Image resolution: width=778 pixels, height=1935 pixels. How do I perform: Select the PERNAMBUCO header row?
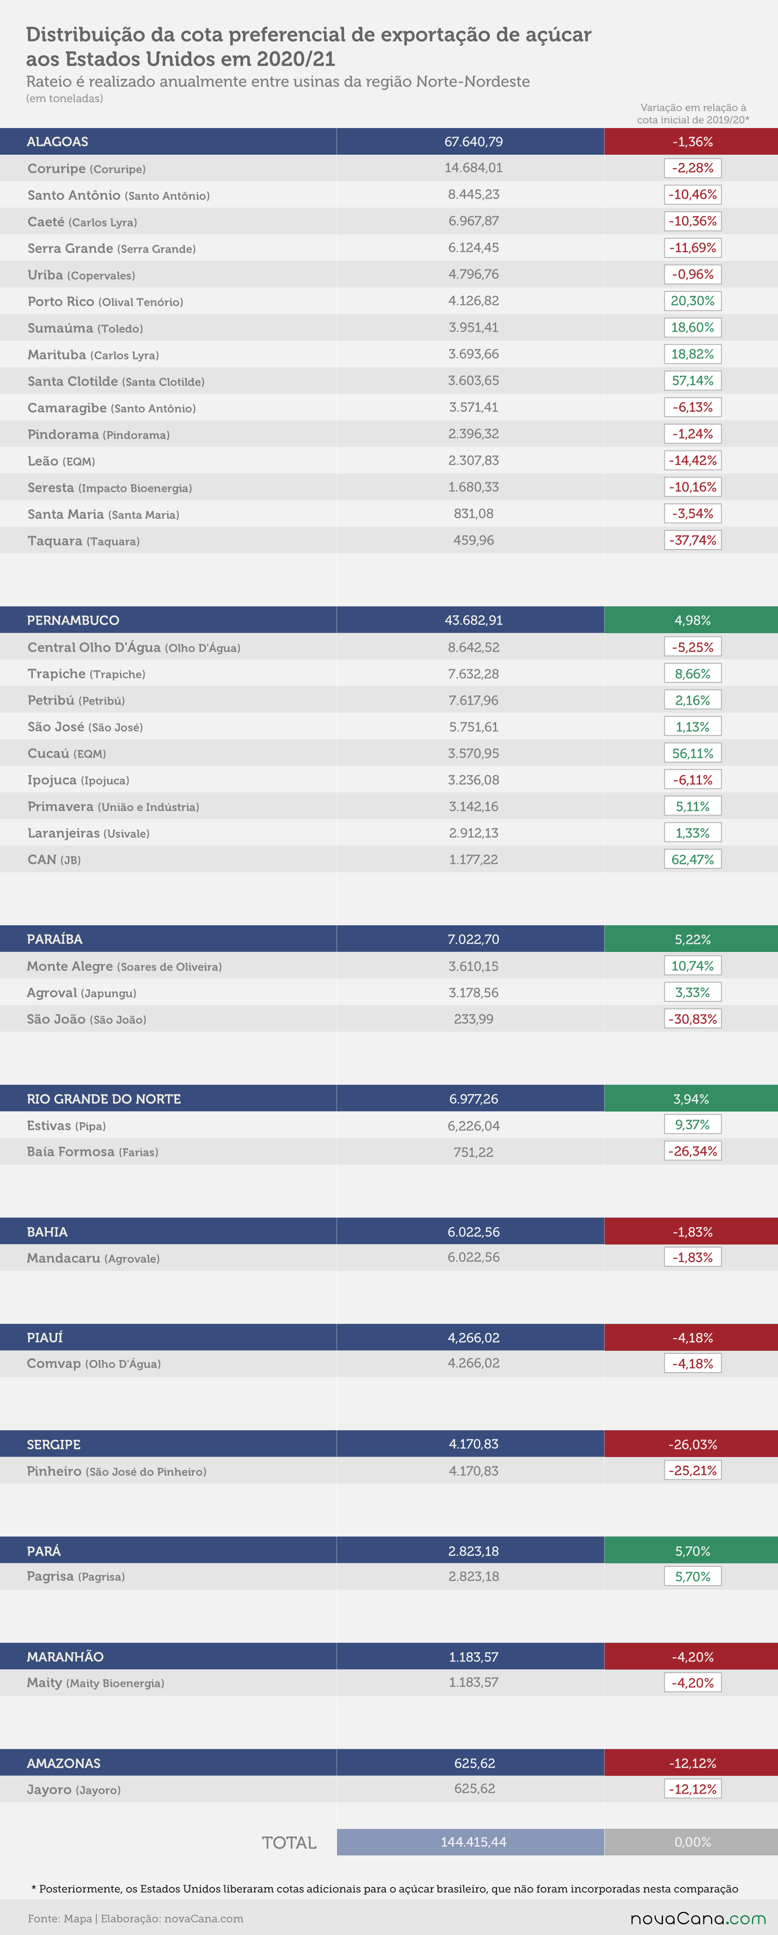389,620
